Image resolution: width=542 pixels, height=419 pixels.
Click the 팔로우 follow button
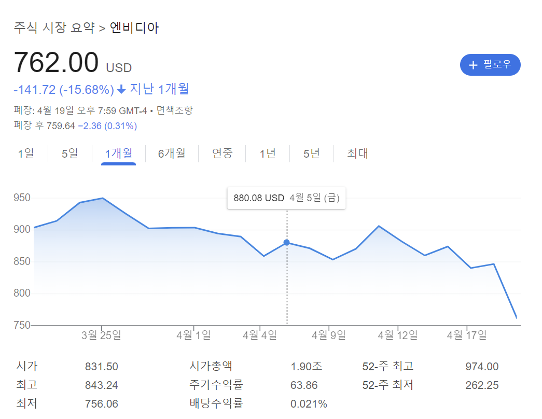(x=490, y=64)
